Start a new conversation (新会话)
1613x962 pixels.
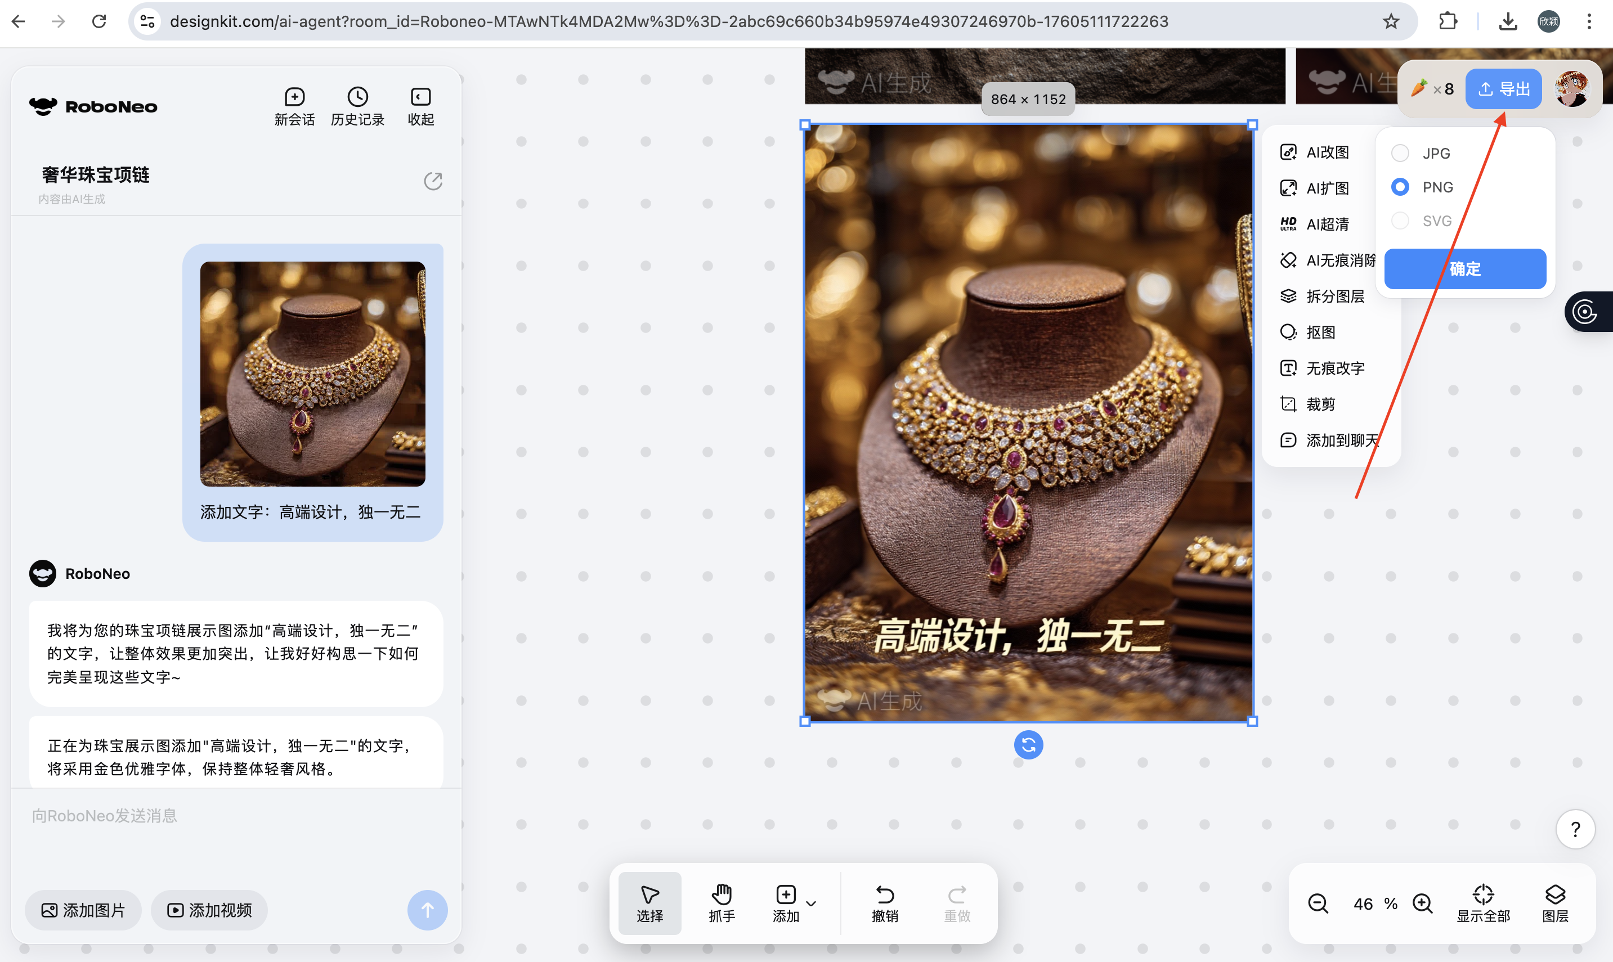tap(294, 106)
